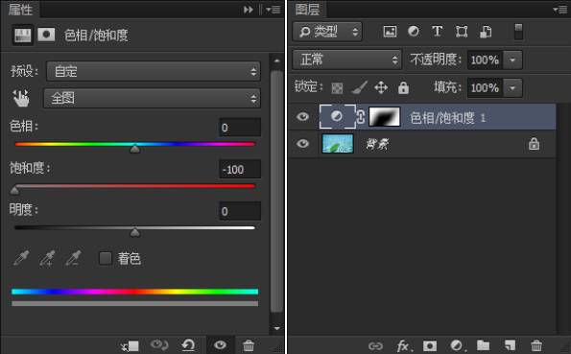Reset adjustment to defaults icon
Screen dimensions: 571x354
coord(188,345)
